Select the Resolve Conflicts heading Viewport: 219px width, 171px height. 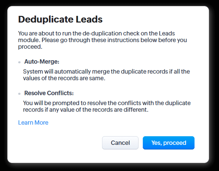click(49, 93)
